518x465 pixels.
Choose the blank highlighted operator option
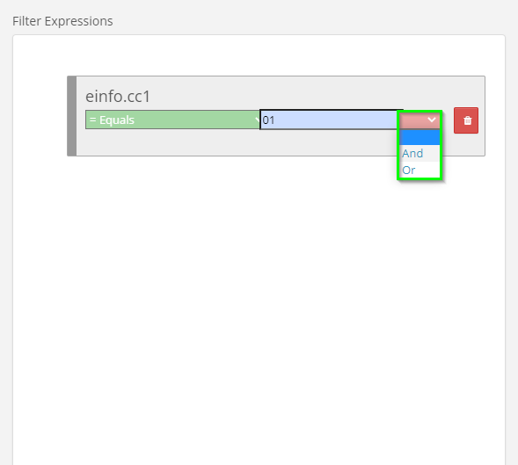[x=420, y=137]
